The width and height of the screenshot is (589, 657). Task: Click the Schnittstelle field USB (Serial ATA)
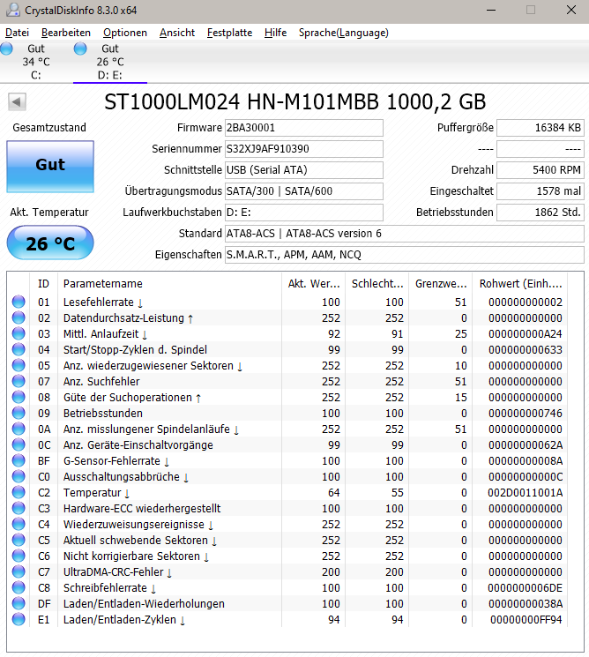[x=303, y=169]
